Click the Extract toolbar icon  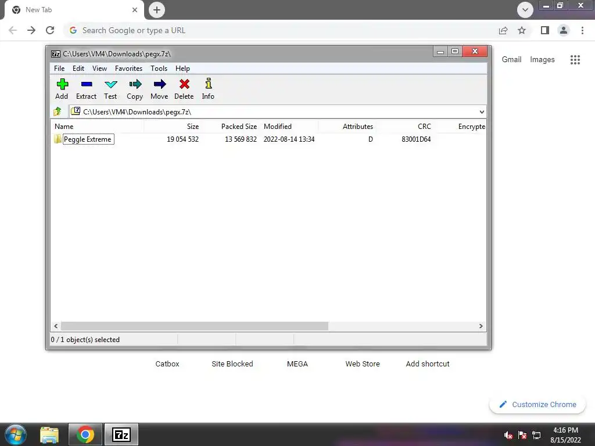click(87, 89)
